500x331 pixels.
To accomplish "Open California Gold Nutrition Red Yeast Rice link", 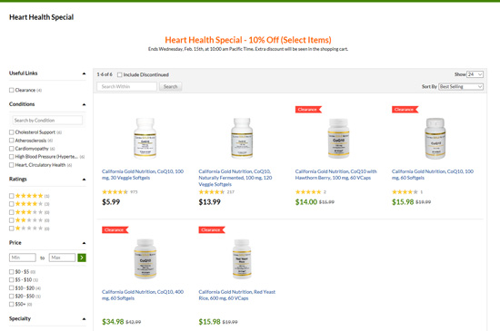I will [x=237, y=295].
